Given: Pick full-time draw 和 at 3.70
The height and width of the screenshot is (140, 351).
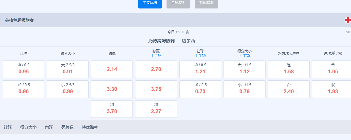Looking at the screenshot, I should pyautogui.click(x=112, y=109).
